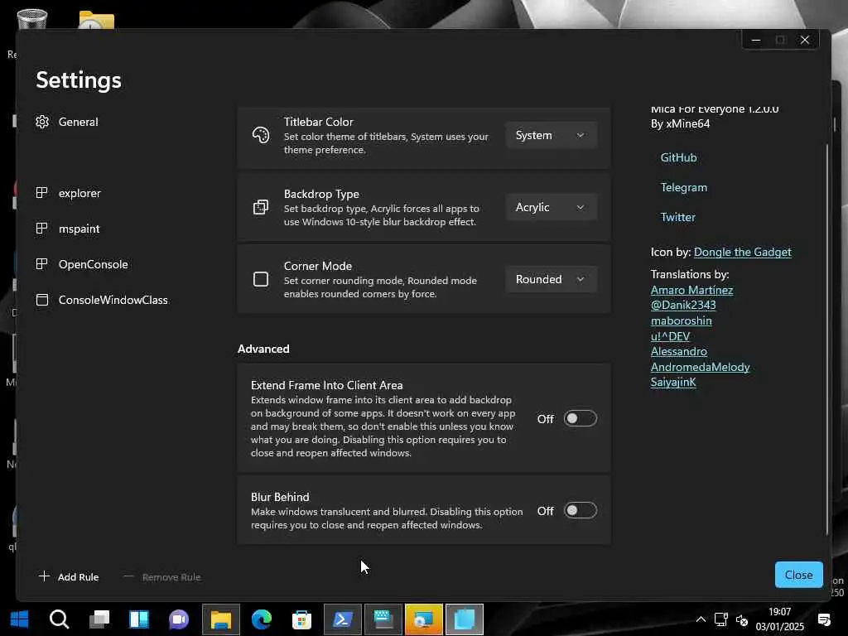Viewport: 848px width, 636px height.
Task: Select OpenConsole rule in the sidebar
Action: pyautogui.click(x=93, y=264)
